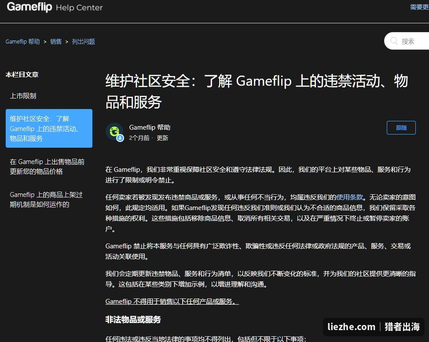Click the Gameflip 帮助 author name
Image resolution: width=429 pixels, height=342 pixels.
tap(150, 127)
